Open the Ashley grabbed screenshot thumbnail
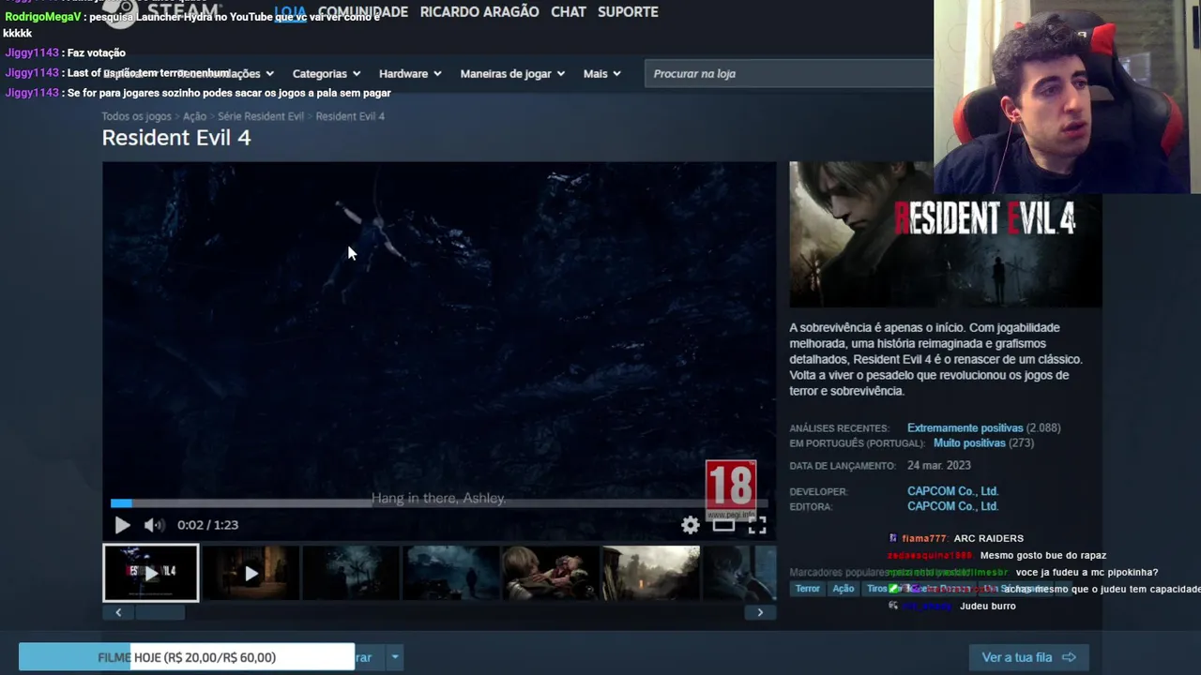The image size is (1201, 675). [x=552, y=573]
